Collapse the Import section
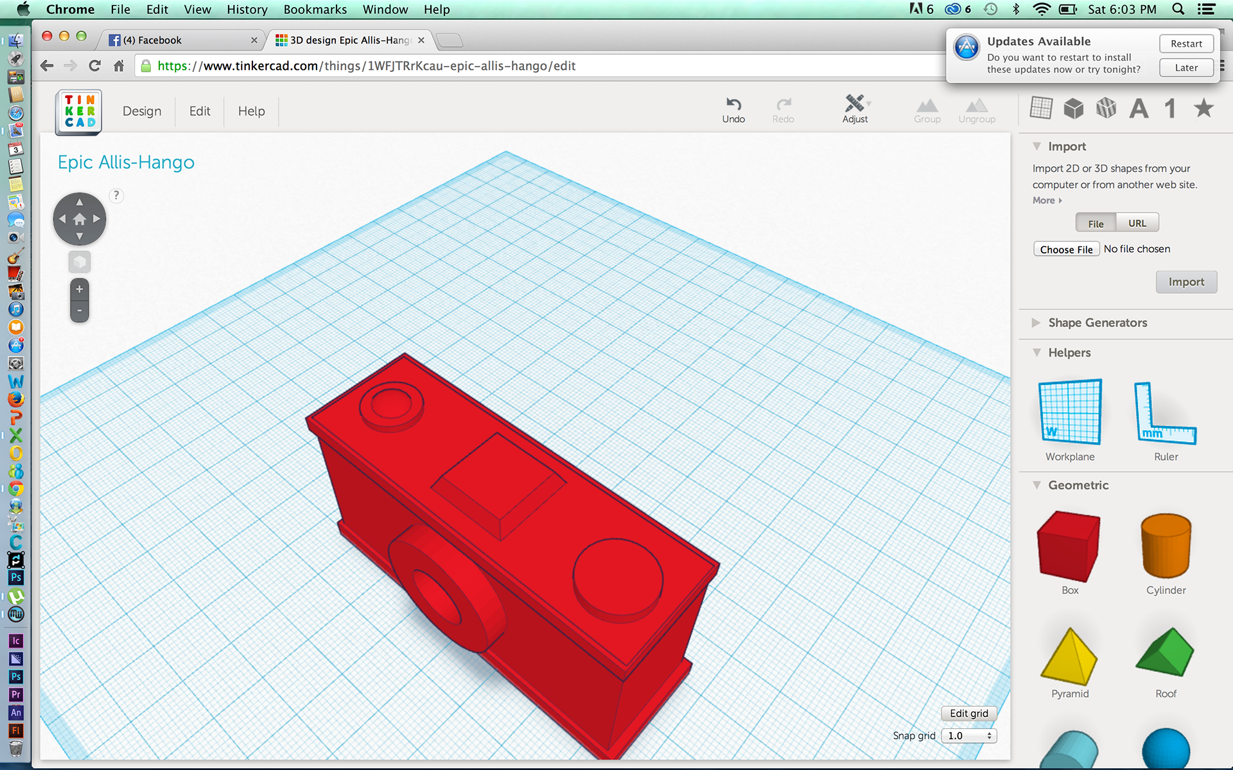1233x770 pixels. click(x=1036, y=146)
